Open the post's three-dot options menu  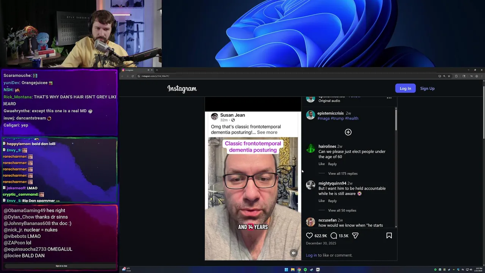pyautogui.click(x=389, y=98)
